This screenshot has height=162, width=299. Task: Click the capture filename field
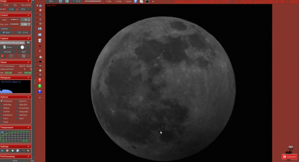pyautogui.click(x=12, y=43)
